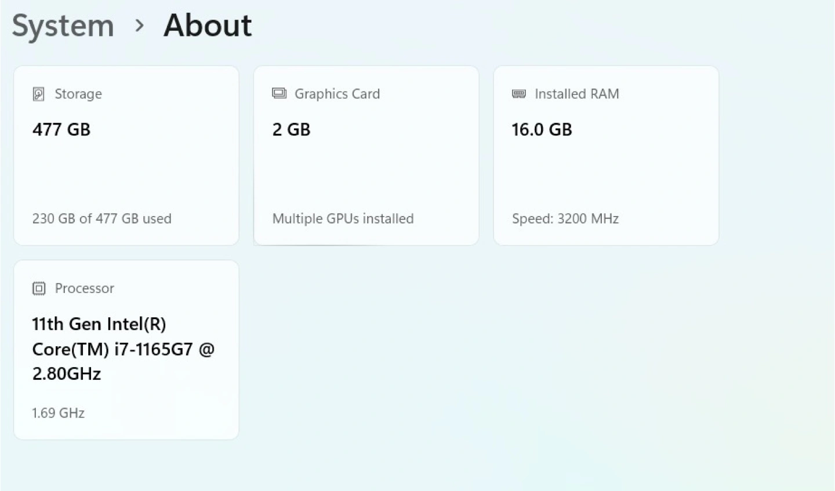Click the Graphics Card monitor icon
Screen dimensions: 835x491
pos(279,94)
